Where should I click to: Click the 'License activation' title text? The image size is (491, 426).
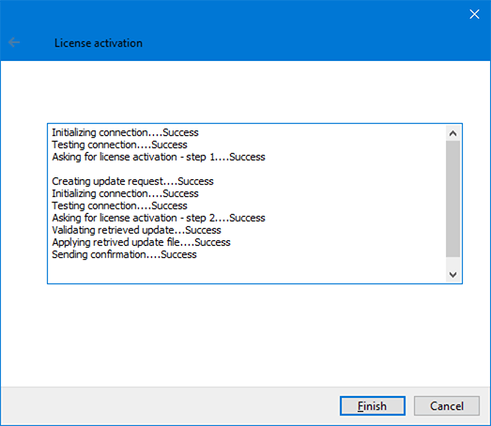point(99,43)
